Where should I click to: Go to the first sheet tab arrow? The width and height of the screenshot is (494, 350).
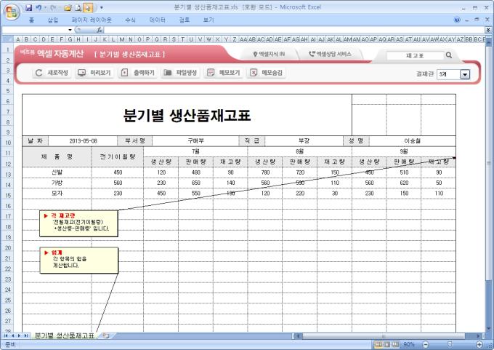click(x=7, y=335)
